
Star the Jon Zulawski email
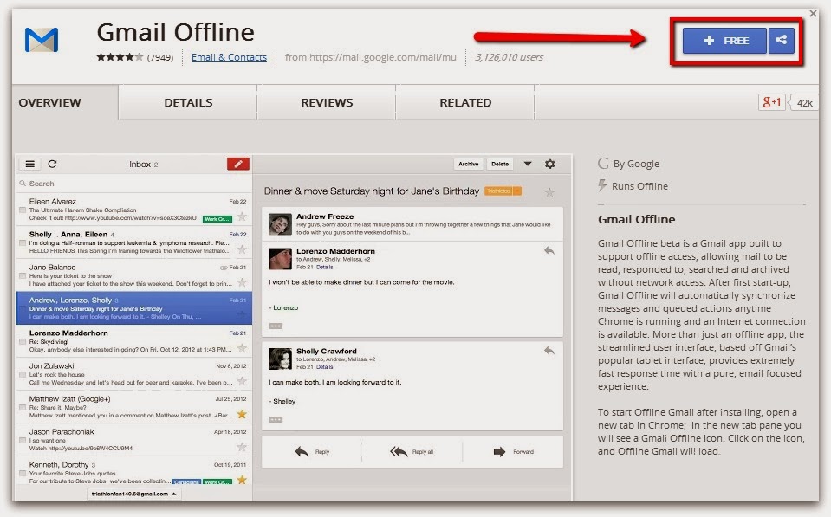(x=242, y=381)
